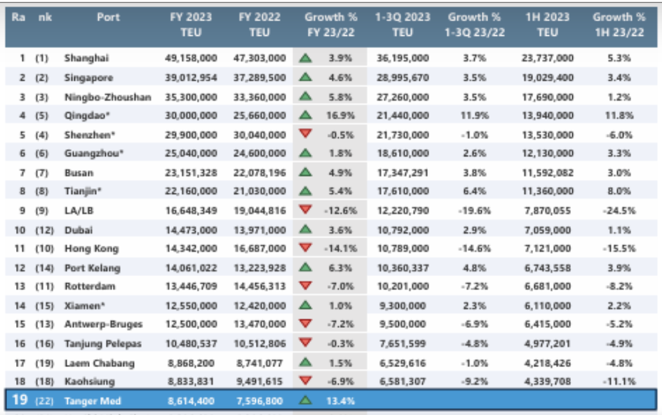Click the green arrow for Port Kelang

pyautogui.click(x=305, y=267)
